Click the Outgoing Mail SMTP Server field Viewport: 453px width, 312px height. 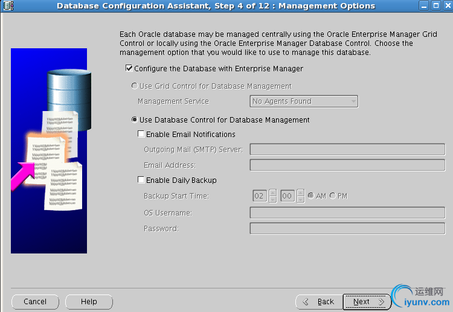pos(347,150)
